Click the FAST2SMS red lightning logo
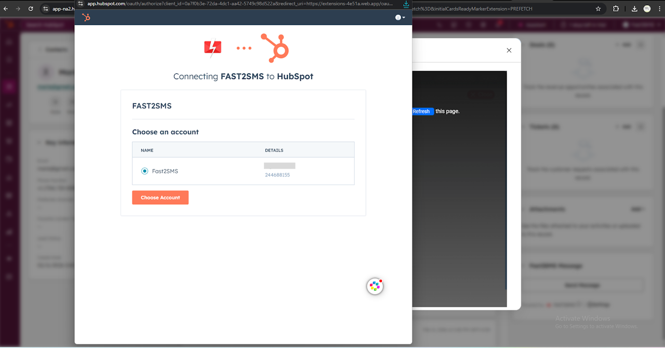665x348 pixels. [212, 47]
